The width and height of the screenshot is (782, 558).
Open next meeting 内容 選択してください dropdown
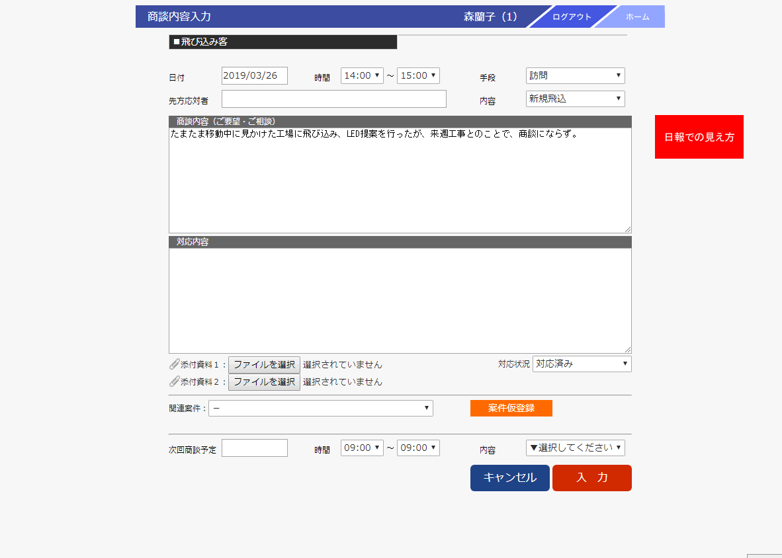pos(575,448)
